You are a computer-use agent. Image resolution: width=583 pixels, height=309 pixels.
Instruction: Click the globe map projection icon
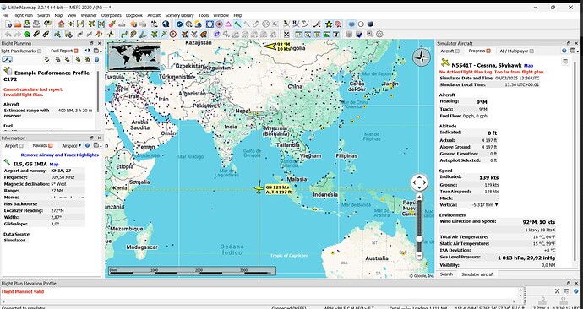166,24
